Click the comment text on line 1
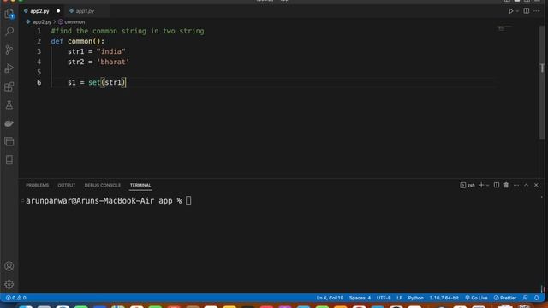548x308 pixels. 128,31
